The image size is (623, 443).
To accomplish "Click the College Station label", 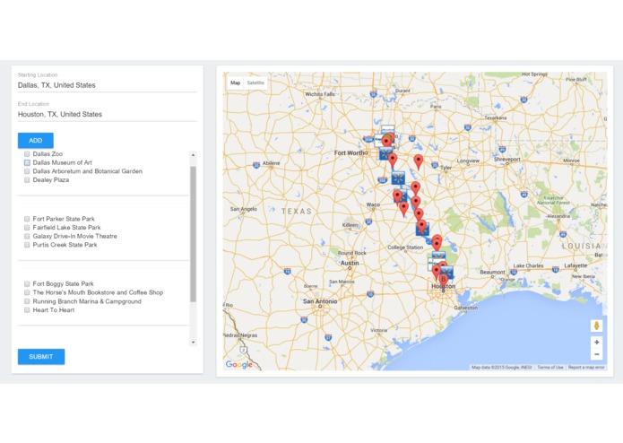I will (405, 248).
